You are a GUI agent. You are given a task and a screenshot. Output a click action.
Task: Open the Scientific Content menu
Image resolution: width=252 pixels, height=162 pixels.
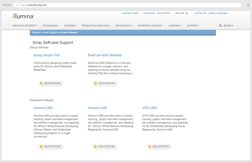click(x=151, y=26)
